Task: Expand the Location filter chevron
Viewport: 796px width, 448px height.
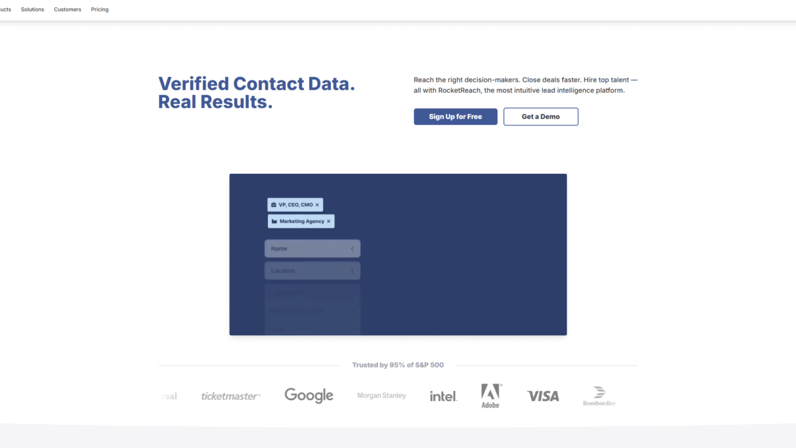Action: [352, 271]
